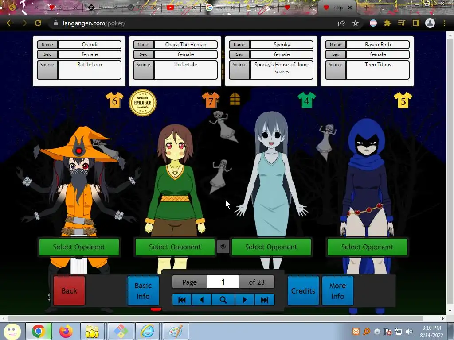Click the browser forward arrow
The image size is (454, 340).
coord(24,23)
